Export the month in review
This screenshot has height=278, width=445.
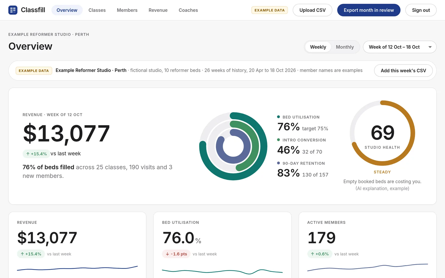[x=369, y=10]
